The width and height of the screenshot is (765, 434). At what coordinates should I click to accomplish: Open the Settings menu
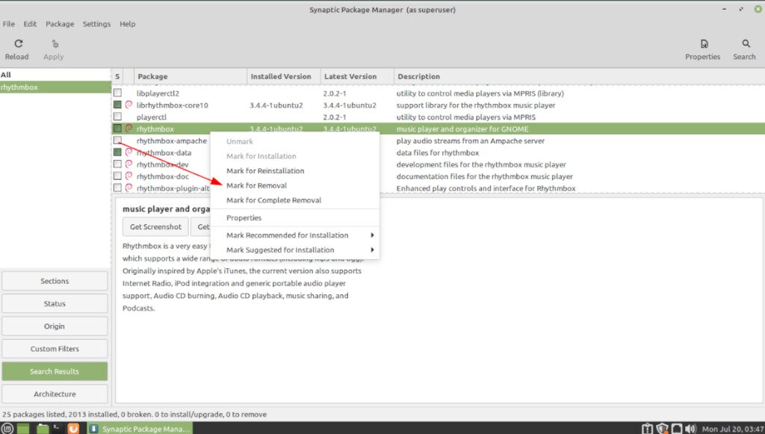pyautogui.click(x=96, y=23)
